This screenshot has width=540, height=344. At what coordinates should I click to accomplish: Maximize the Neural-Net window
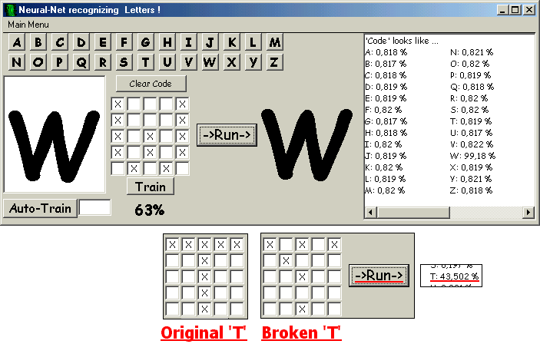click(x=515, y=10)
